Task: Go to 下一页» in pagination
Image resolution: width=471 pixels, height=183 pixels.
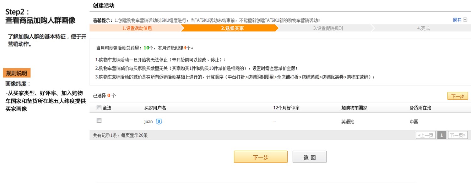Action: click(457, 135)
